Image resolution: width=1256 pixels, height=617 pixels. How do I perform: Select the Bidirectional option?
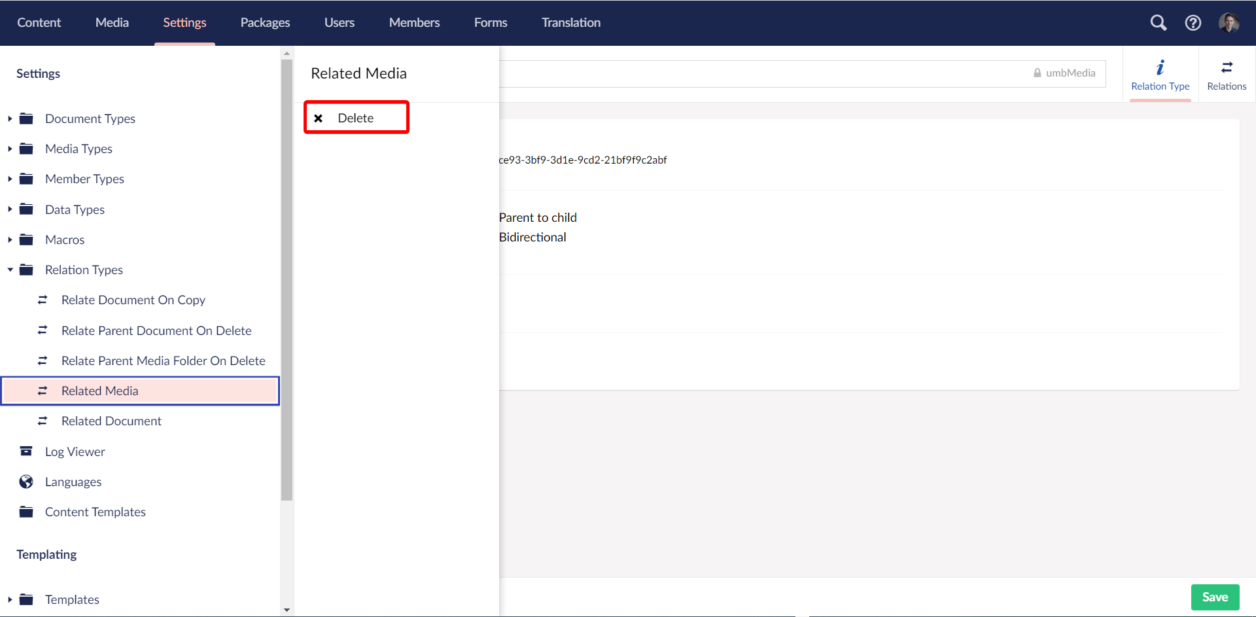click(x=532, y=237)
